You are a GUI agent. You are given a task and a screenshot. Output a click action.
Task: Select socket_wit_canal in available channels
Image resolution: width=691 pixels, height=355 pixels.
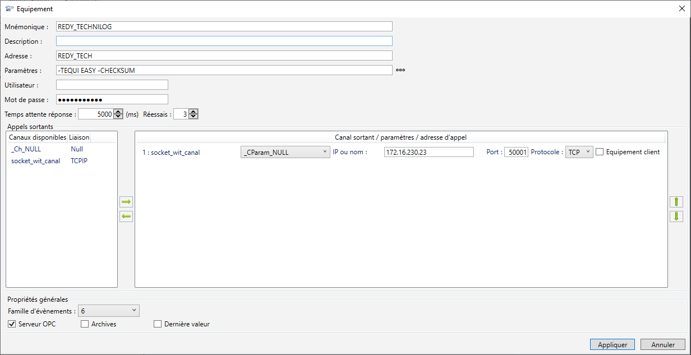click(x=35, y=161)
